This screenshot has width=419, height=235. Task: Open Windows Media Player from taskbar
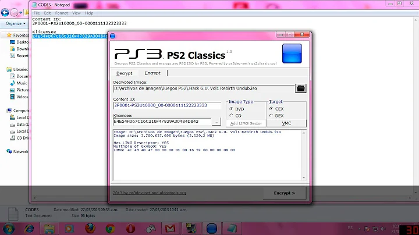click(69, 229)
